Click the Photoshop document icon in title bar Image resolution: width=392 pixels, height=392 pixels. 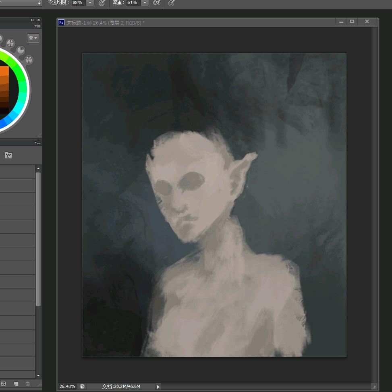tap(61, 23)
